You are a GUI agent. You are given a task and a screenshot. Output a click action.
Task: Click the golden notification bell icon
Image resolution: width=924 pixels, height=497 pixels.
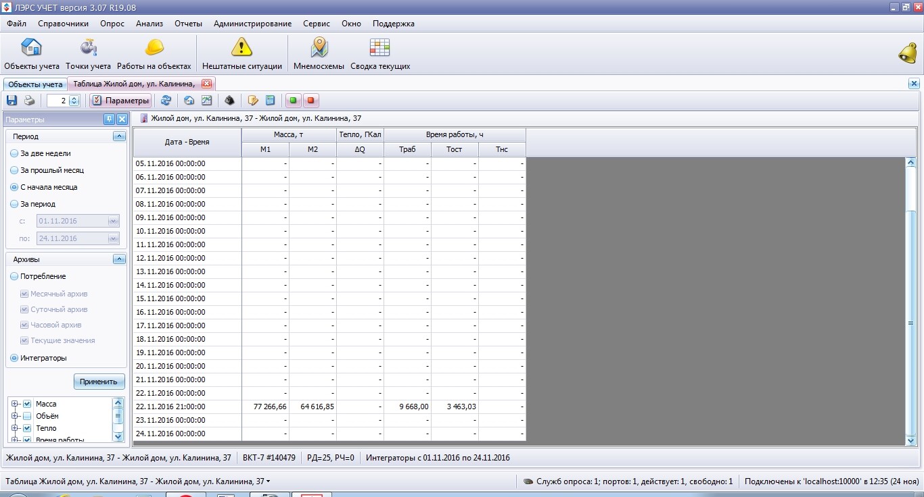[908, 53]
